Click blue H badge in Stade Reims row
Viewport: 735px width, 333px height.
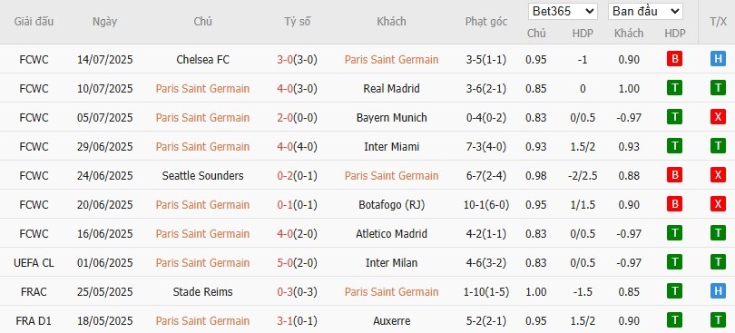718,291
